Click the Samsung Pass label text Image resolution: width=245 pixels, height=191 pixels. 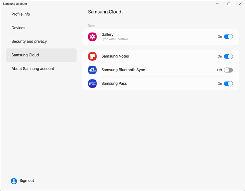(114, 84)
